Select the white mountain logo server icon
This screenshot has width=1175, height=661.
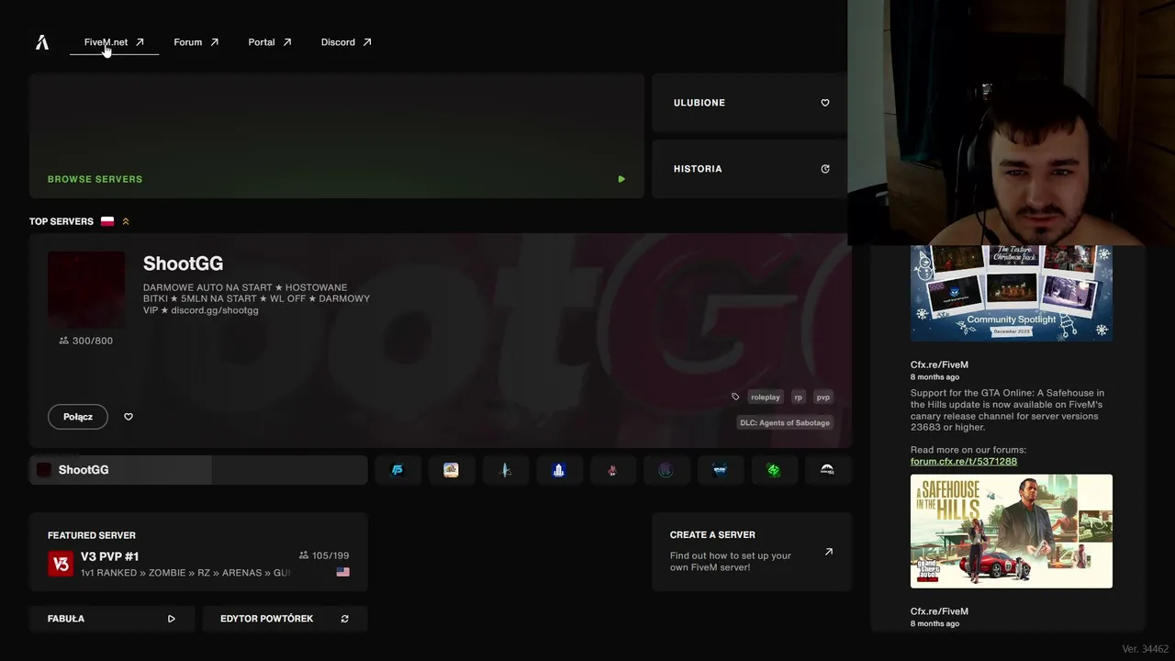click(827, 470)
